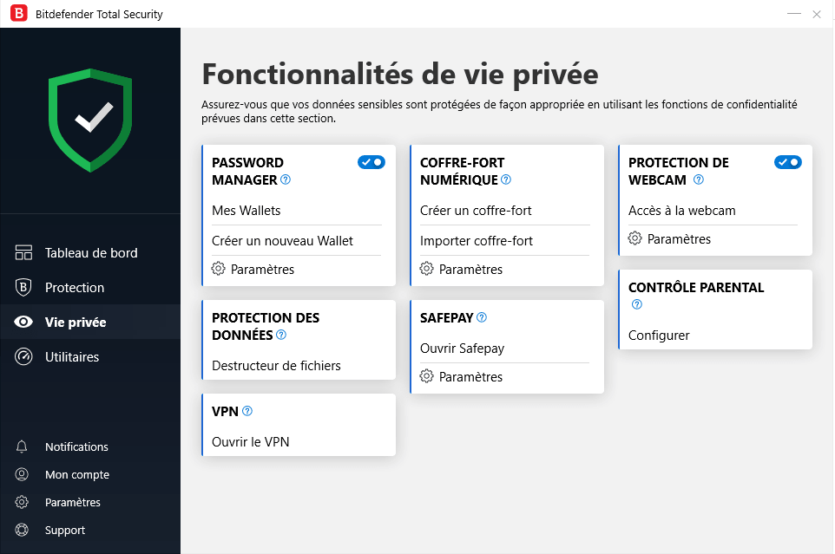Click the VPN card title
Viewport: 835px width, 554px height.
(225, 412)
